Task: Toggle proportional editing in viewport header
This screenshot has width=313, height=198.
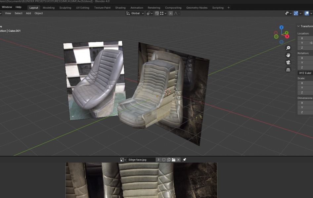Action: [x=171, y=13]
